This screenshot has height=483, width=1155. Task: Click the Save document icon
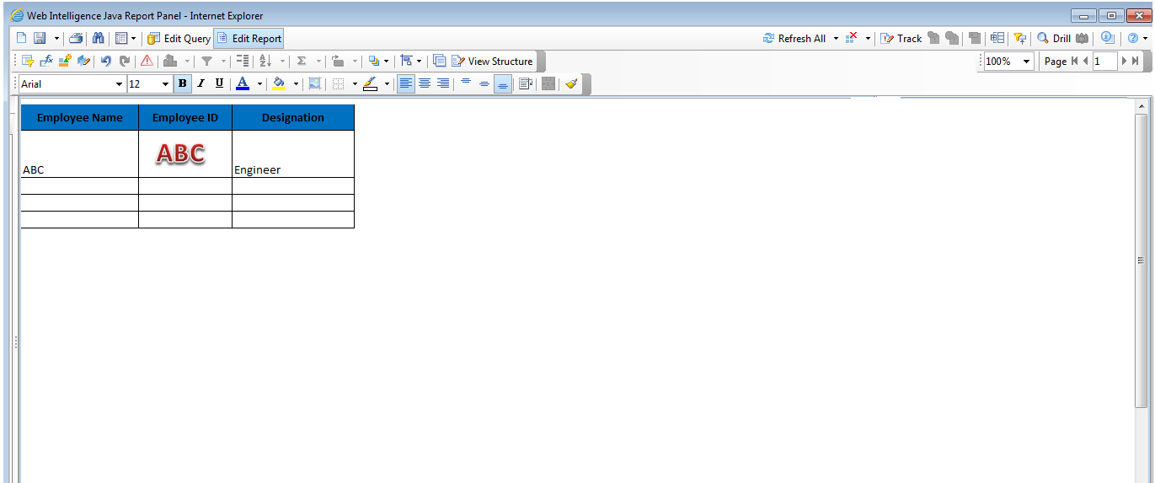click(x=39, y=39)
